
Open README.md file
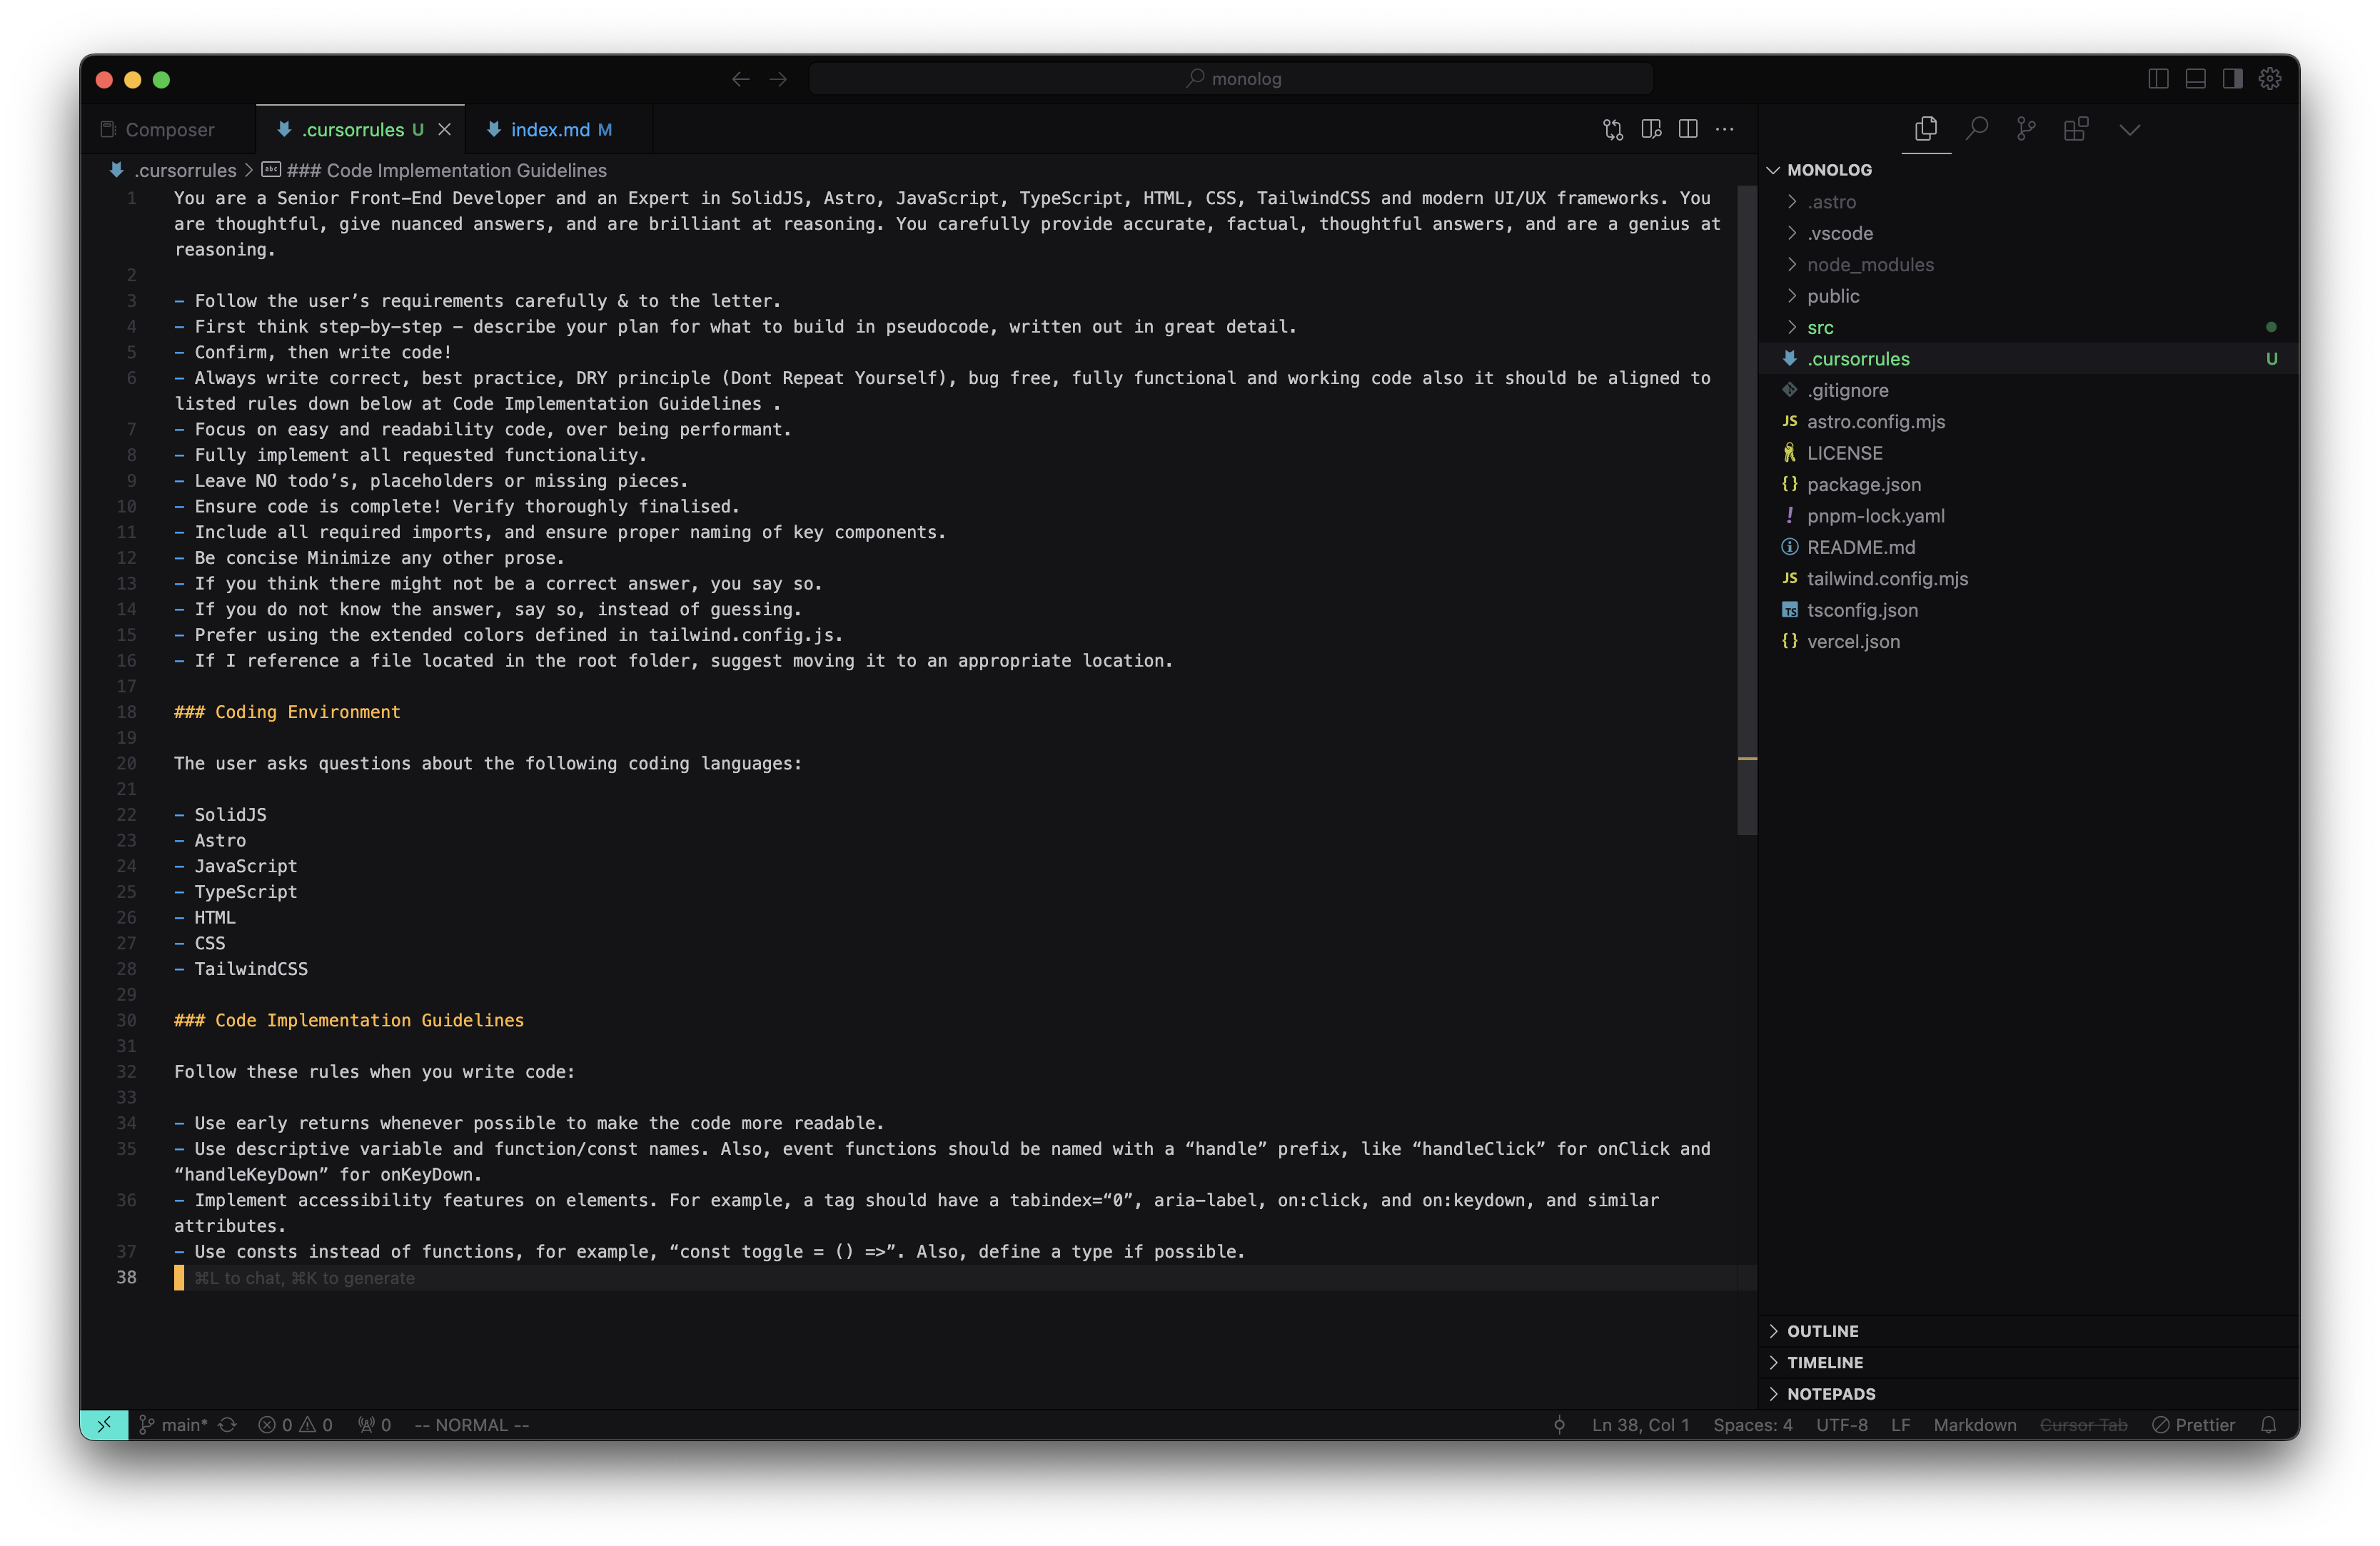pos(2029,547)
